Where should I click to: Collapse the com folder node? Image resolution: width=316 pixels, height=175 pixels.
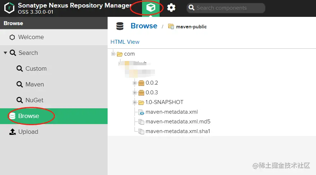click(113, 54)
